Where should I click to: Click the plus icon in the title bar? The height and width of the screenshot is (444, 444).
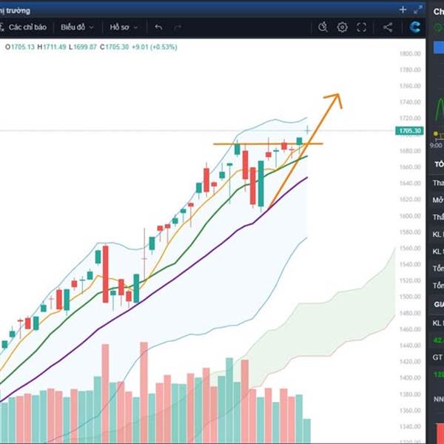tap(403, 10)
